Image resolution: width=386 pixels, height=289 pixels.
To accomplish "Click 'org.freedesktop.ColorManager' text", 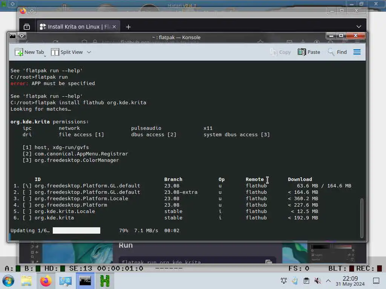I will 77,160.
